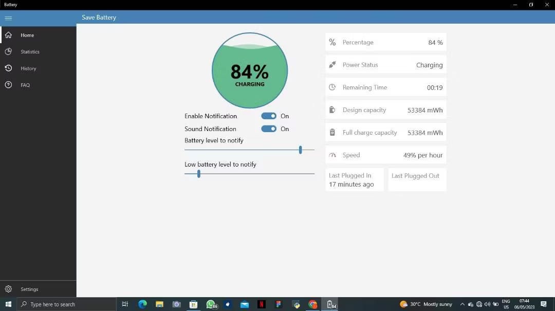Image resolution: width=555 pixels, height=311 pixels.
Task: Go to the History page
Action: coord(8,68)
